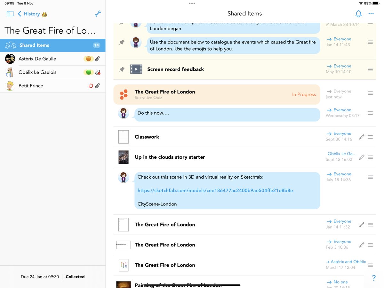The height and width of the screenshot is (288, 384).
Task: Play the Screen record feedback video icon
Action: [x=136, y=69]
